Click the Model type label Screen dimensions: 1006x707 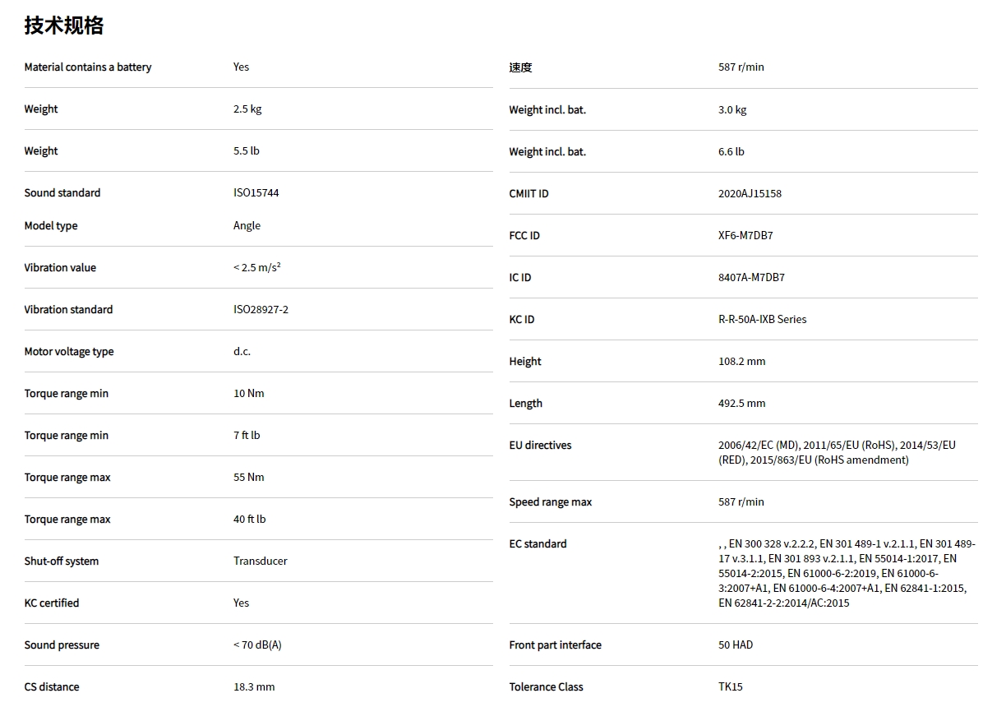point(51,226)
